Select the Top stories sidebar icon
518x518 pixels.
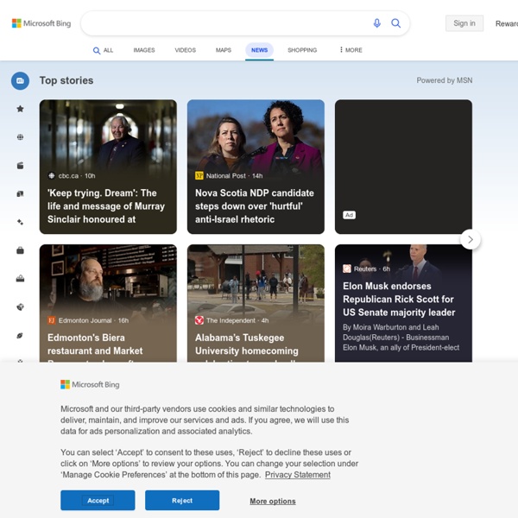(x=20, y=80)
